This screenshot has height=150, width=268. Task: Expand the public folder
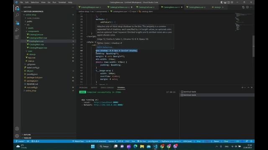pyautogui.click(x=29, y=21)
